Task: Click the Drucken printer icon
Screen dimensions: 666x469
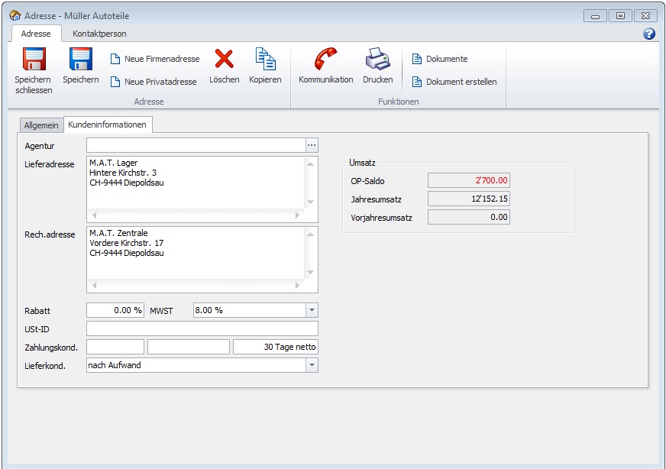Action: pyautogui.click(x=377, y=60)
